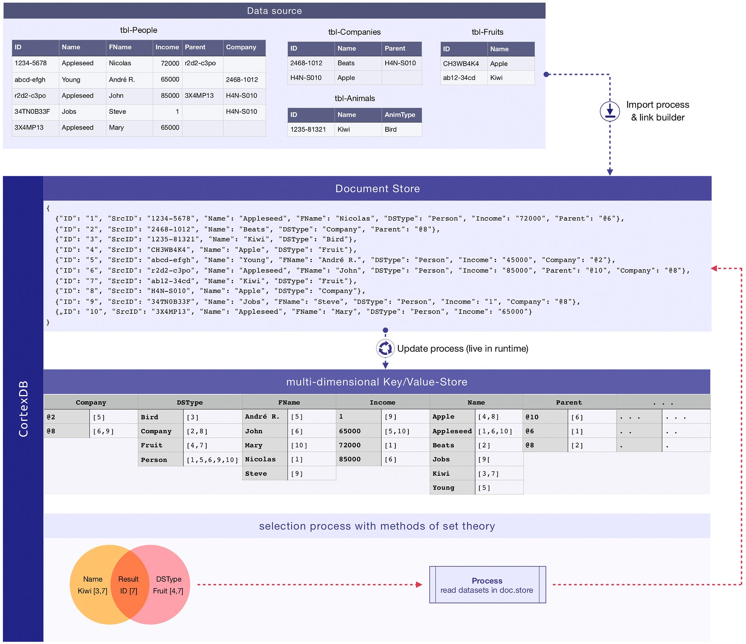Click the CortexDB vertical sidebar label
The image size is (746, 644).
23,409
